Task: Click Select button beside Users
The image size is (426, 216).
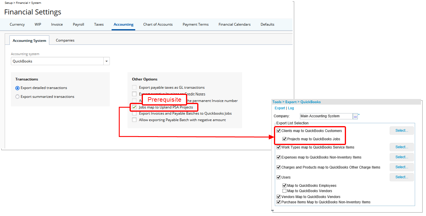Action: tap(401, 177)
